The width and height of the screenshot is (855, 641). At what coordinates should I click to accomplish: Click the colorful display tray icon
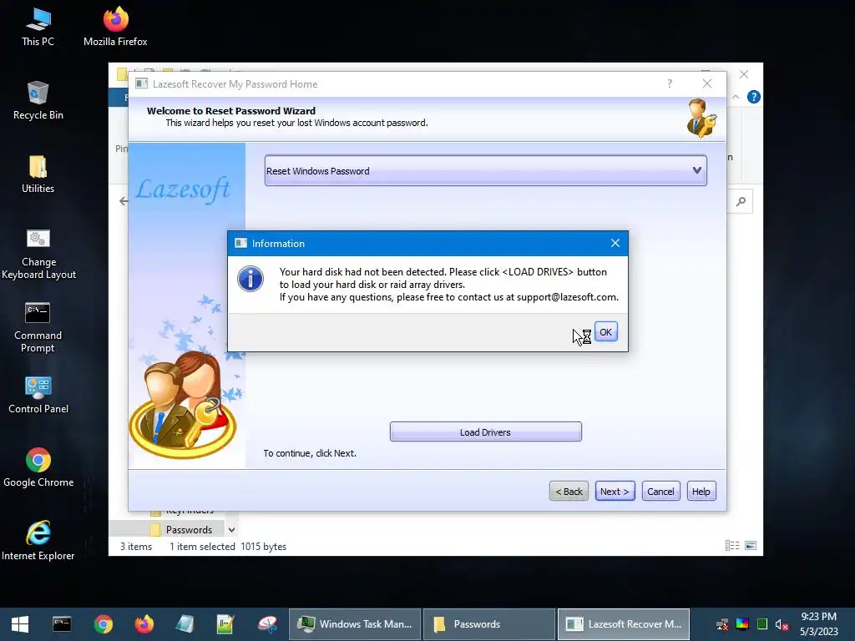point(742,624)
